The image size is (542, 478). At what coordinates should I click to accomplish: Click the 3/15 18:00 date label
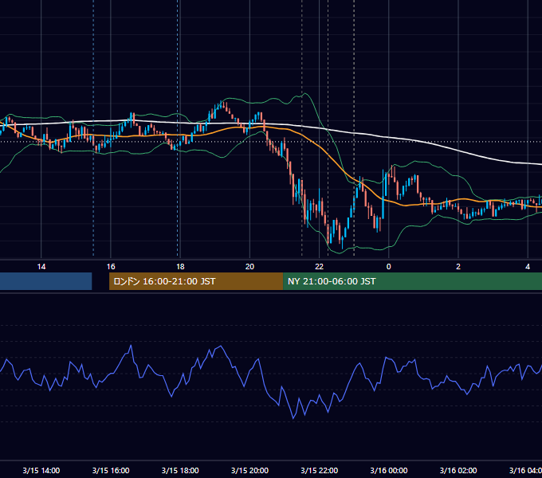180,470
